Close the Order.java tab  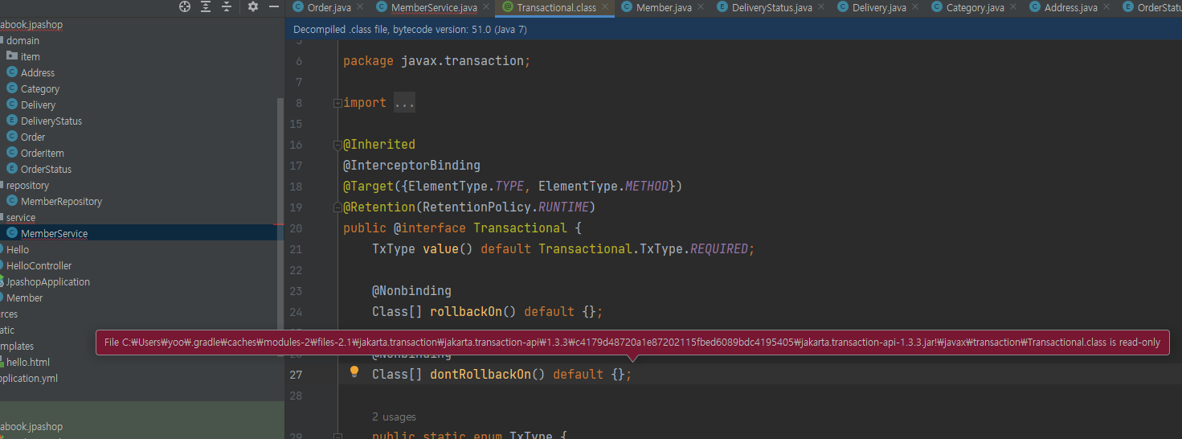[x=359, y=7]
